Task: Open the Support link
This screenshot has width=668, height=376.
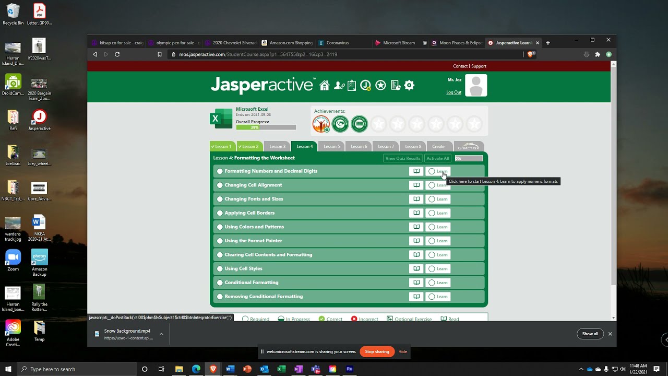Action: coord(479,66)
